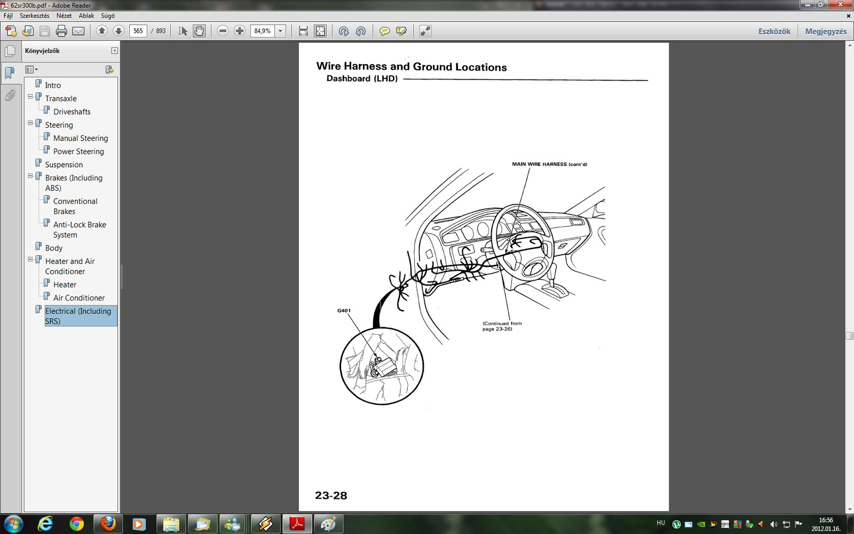Activate the Hand pan tool
854x534 pixels.
(199, 31)
